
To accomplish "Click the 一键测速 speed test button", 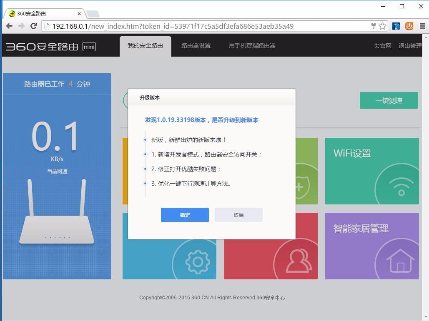I will 389,100.
